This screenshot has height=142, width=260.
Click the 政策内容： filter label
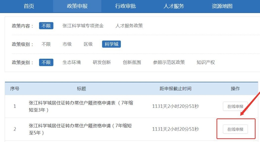point(23,26)
